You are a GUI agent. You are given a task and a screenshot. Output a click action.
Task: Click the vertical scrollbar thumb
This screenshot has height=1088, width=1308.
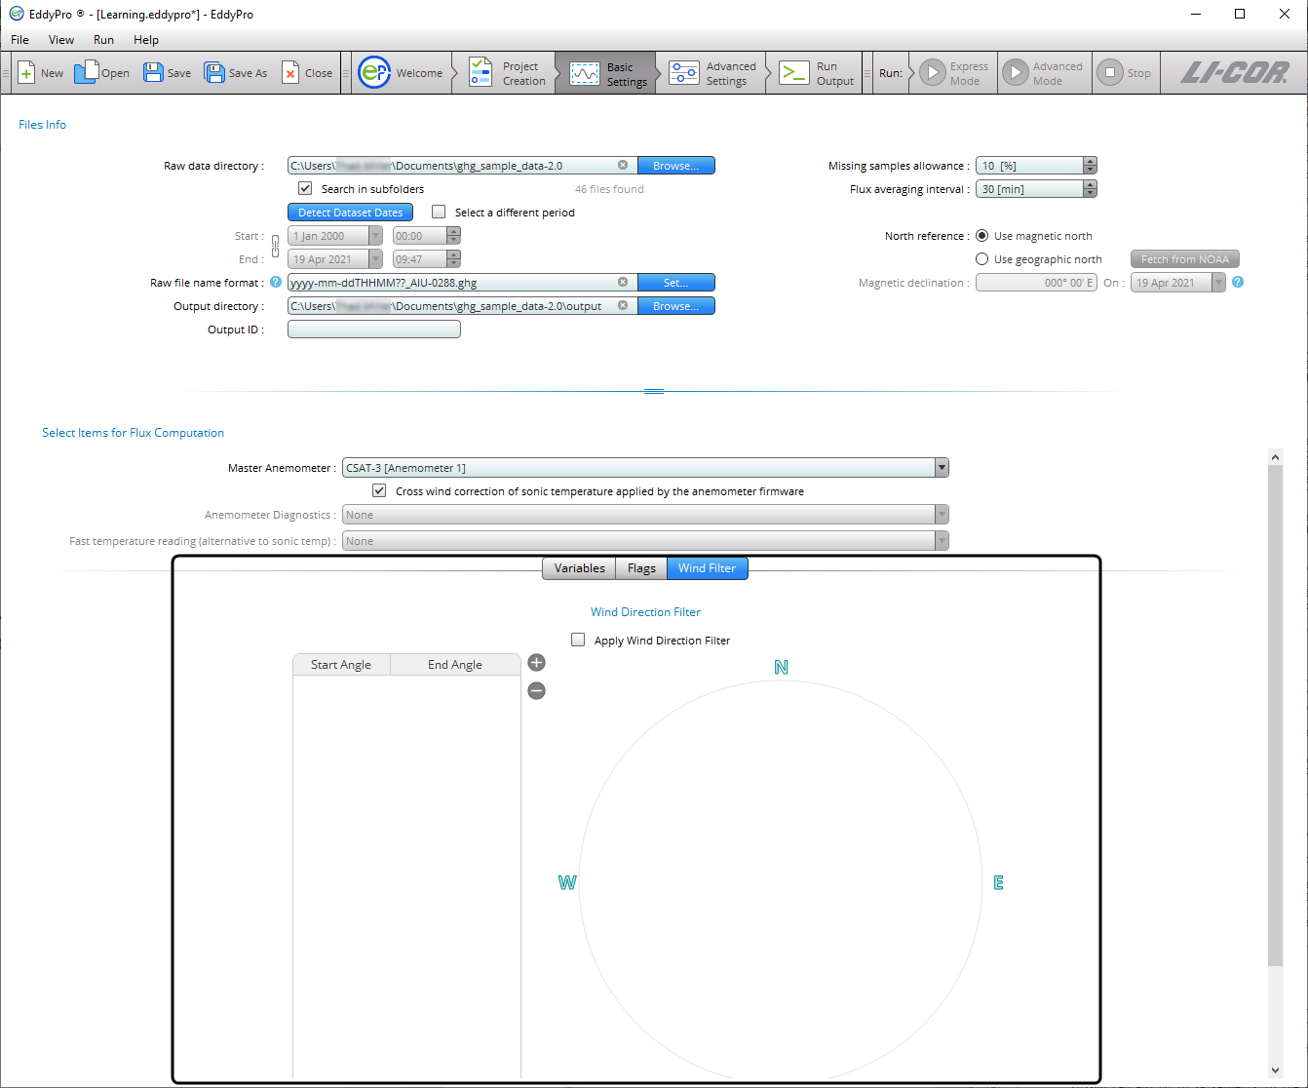pos(1275,716)
